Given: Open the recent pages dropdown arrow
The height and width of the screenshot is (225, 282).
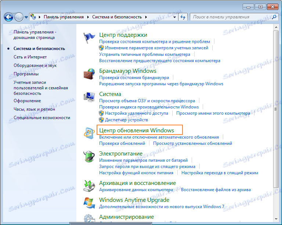Looking at the screenshot, I should pos(26,17).
